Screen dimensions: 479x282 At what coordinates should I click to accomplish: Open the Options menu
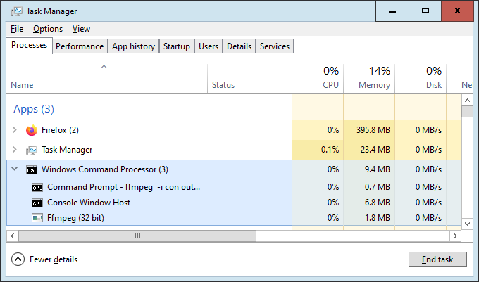point(48,29)
